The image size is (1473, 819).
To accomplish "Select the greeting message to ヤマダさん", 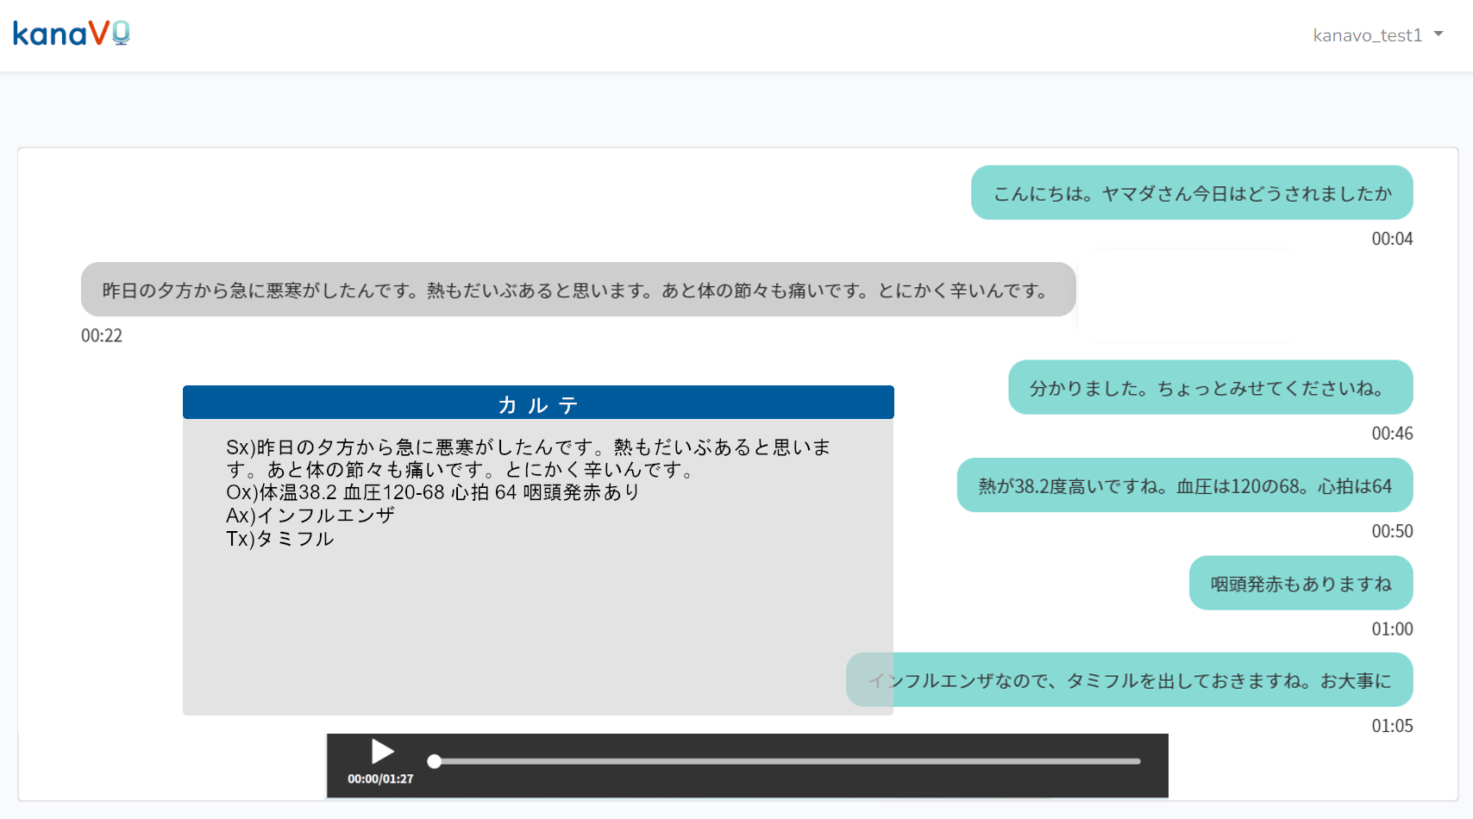I will (x=1191, y=193).
